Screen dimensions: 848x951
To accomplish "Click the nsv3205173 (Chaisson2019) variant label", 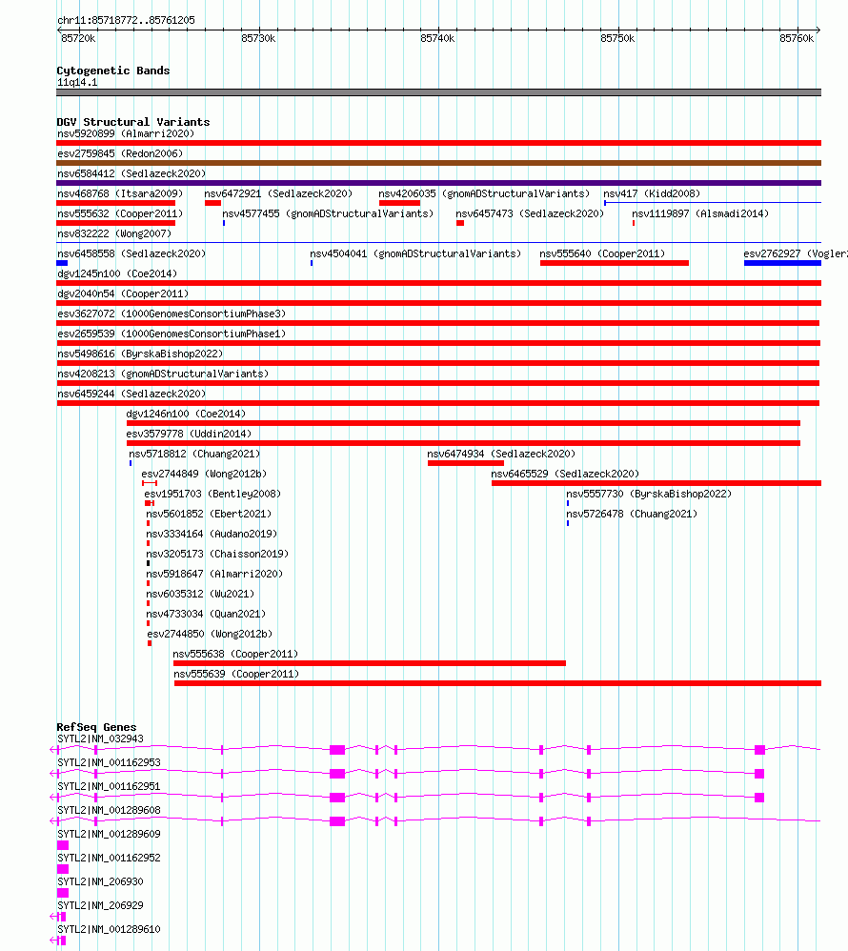I will 217,554.
